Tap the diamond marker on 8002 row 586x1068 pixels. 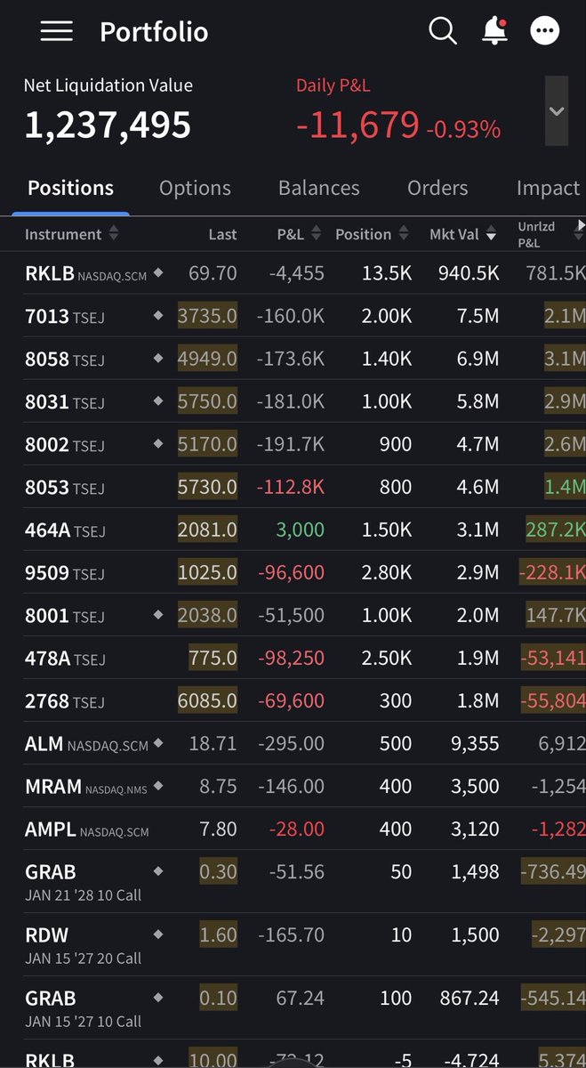point(158,443)
